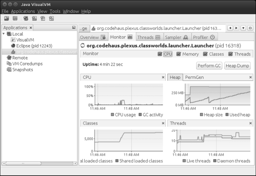Click the Daemon threads legend swatch
The height and width of the screenshot is (176, 256).
pos(215,161)
